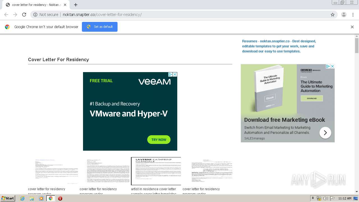Viewport: 359px width, 202px height.
Task: Open AdChoices icon on SALESmanago ad
Action: [x=328, y=66]
